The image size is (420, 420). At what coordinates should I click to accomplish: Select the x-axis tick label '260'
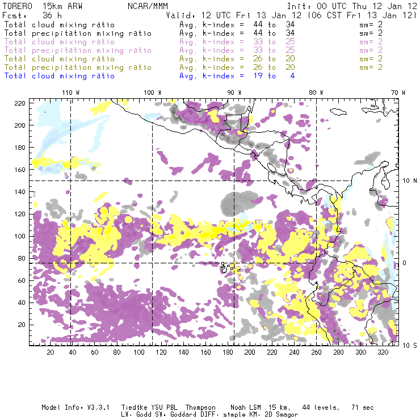point(316,352)
